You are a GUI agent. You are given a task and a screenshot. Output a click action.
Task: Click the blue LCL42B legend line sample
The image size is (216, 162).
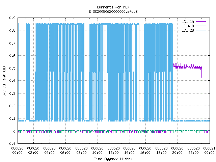(x=201, y=30)
